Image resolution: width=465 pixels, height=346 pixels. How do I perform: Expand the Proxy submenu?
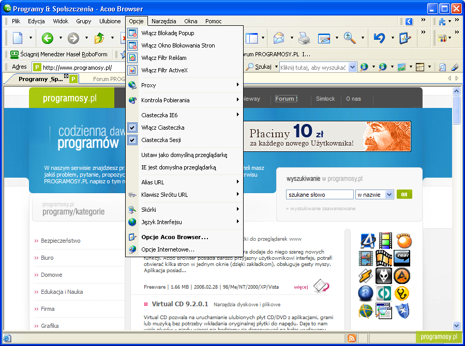185,85
